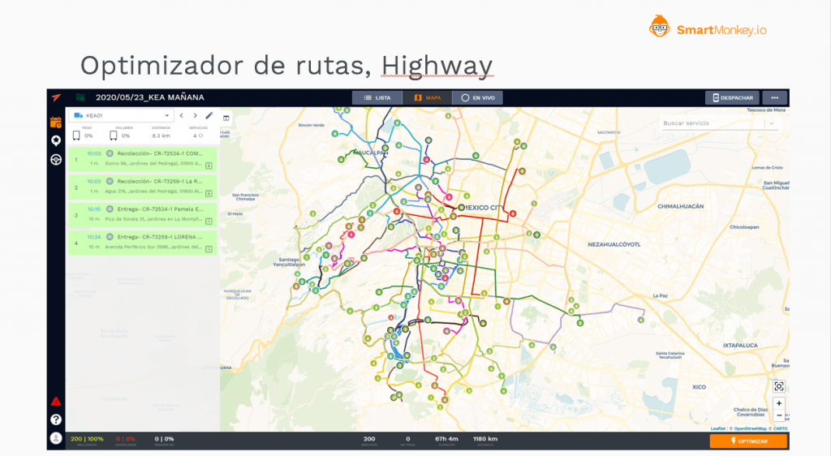Fit map to routes with focus icon
831x456 pixels.
click(778, 386)
